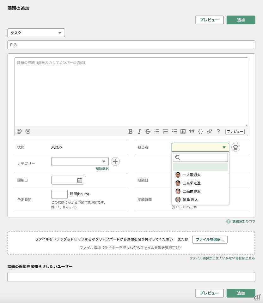Screen dimensions: 263x303
Task: Insert a quote block
Action: [x=192, y=132]
